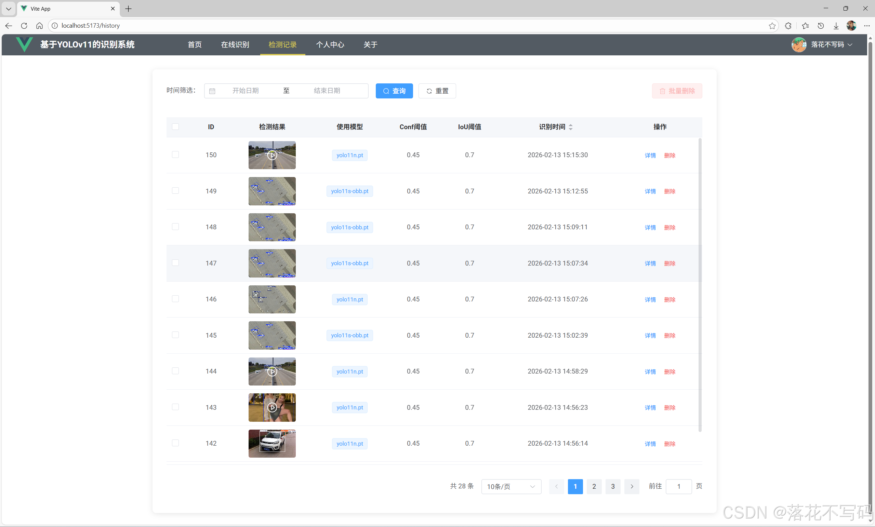Click the browser refresh icon
The width and height of the screenshot is (875, 527).
(24, 26)
